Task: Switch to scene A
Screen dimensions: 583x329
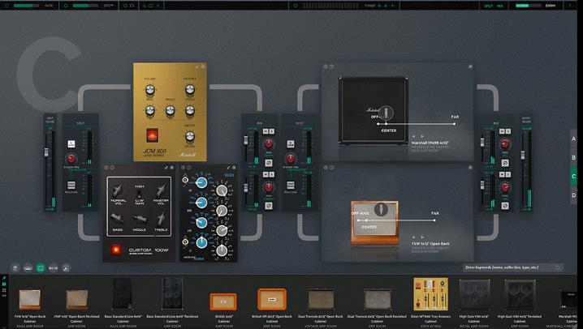Action: (573, 139)
